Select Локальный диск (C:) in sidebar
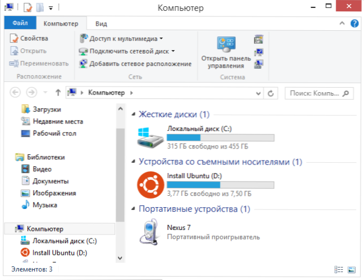Image resolution: width=364 pixels, height=280 pixels. (59, 241)
